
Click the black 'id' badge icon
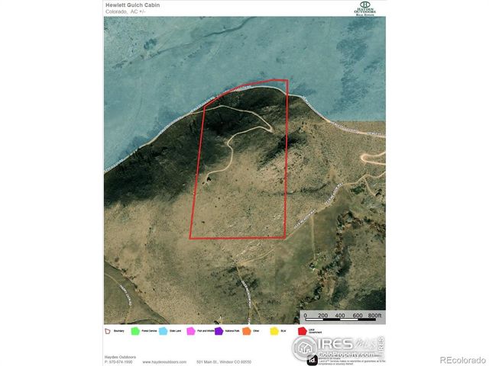[313, 360]
